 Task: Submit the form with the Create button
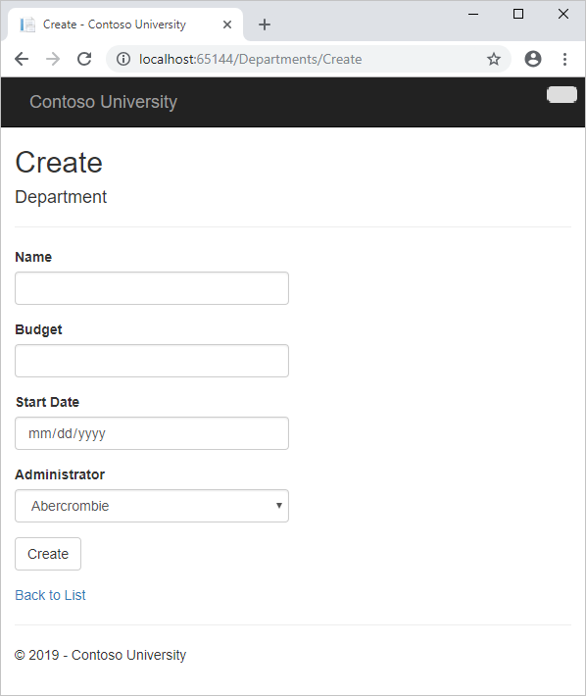click(48, 554)
